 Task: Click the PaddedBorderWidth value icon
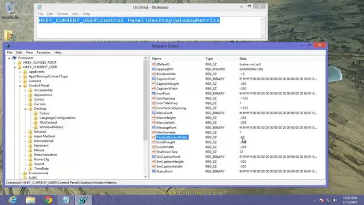154,137
